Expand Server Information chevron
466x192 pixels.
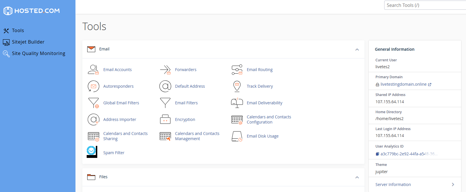(453, 185)
